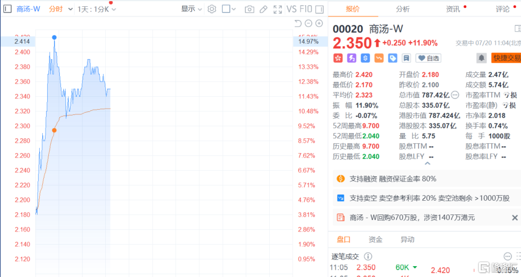Take a chart screenshot with camera icon
The image size is (521, 277).
click(249, 9)
